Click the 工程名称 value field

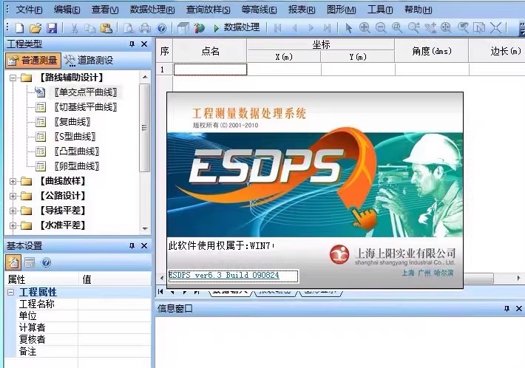coord(115,304)
